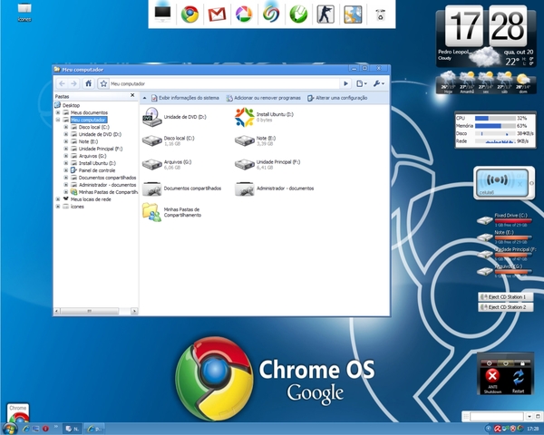Screen dimensions: 544x435
Task: Click the go arrow beside address bar
Action: (x=345, y=83)
